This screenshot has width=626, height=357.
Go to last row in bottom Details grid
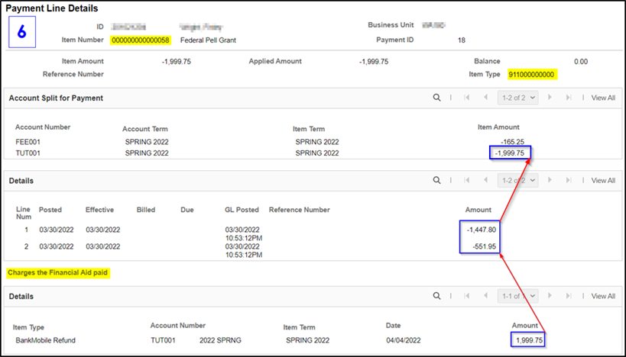(x=568, y=296)
